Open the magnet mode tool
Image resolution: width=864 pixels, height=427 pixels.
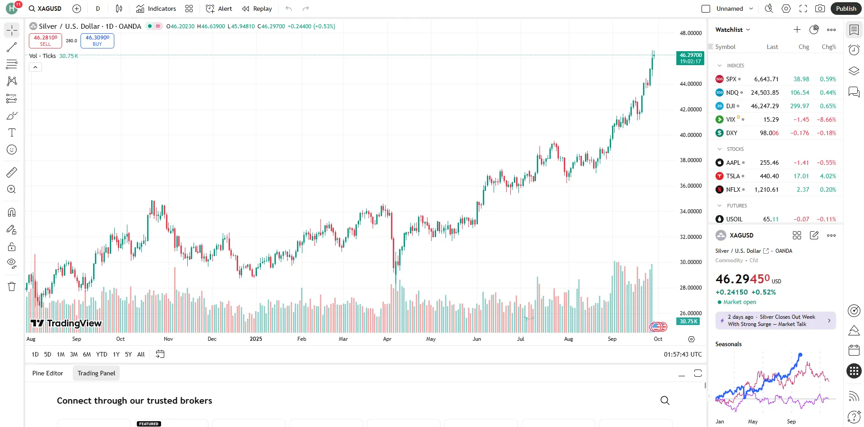(12, 212)
